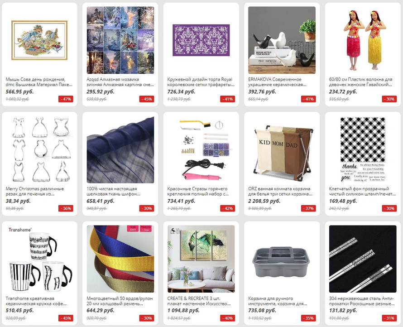Open the 'ERMAKOVA Современное украшение' product link
Viewport: 403px width, 327px height.
[x=275, y=82]
